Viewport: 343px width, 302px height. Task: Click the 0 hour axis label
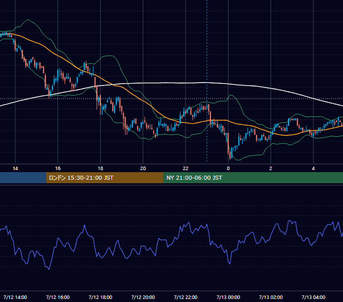[228, 169]
